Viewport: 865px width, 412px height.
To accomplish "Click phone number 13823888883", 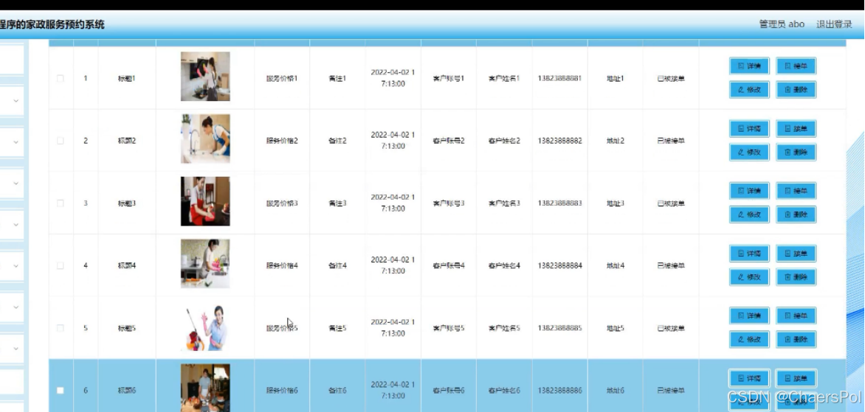I will pyautogui.click(x=559, y=203).
